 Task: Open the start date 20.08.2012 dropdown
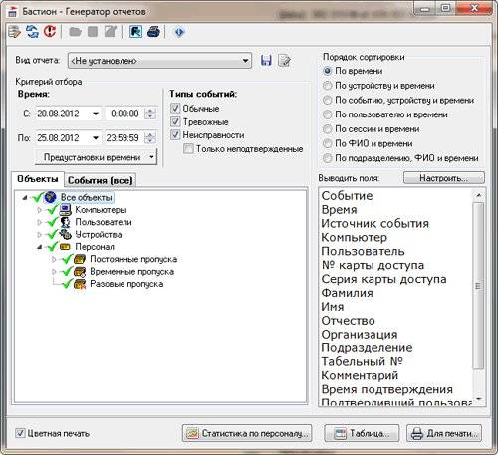[96, 114]
